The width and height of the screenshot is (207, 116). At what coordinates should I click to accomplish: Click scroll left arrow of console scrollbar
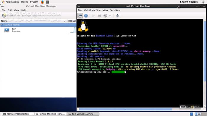78,109
